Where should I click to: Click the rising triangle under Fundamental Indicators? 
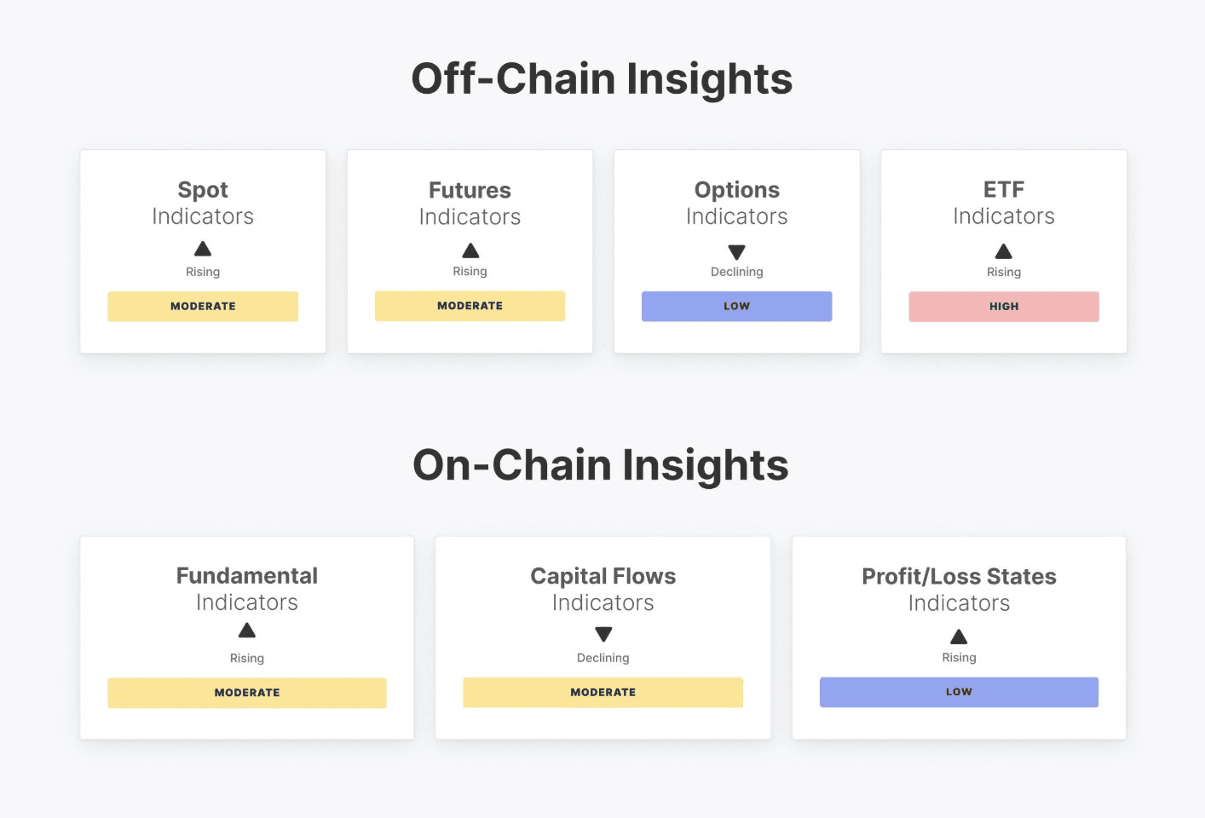click(247, 631)
